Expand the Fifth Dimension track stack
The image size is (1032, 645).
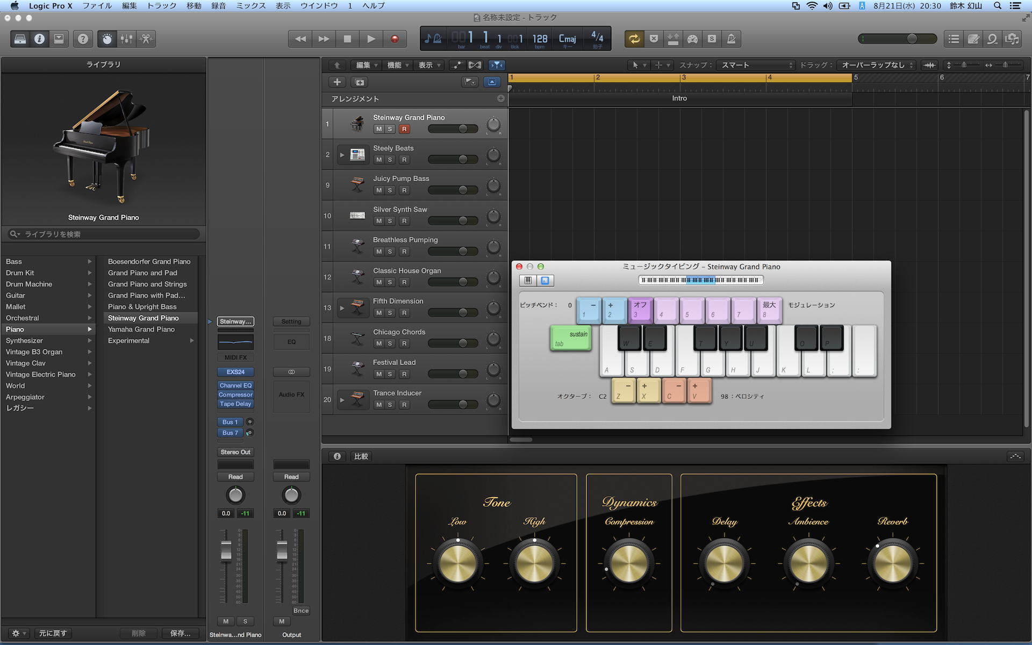click(342, 308)
